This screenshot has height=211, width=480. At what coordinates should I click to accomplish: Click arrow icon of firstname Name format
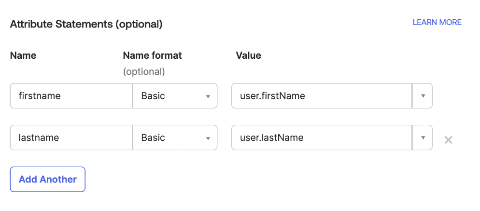[208, 96]
